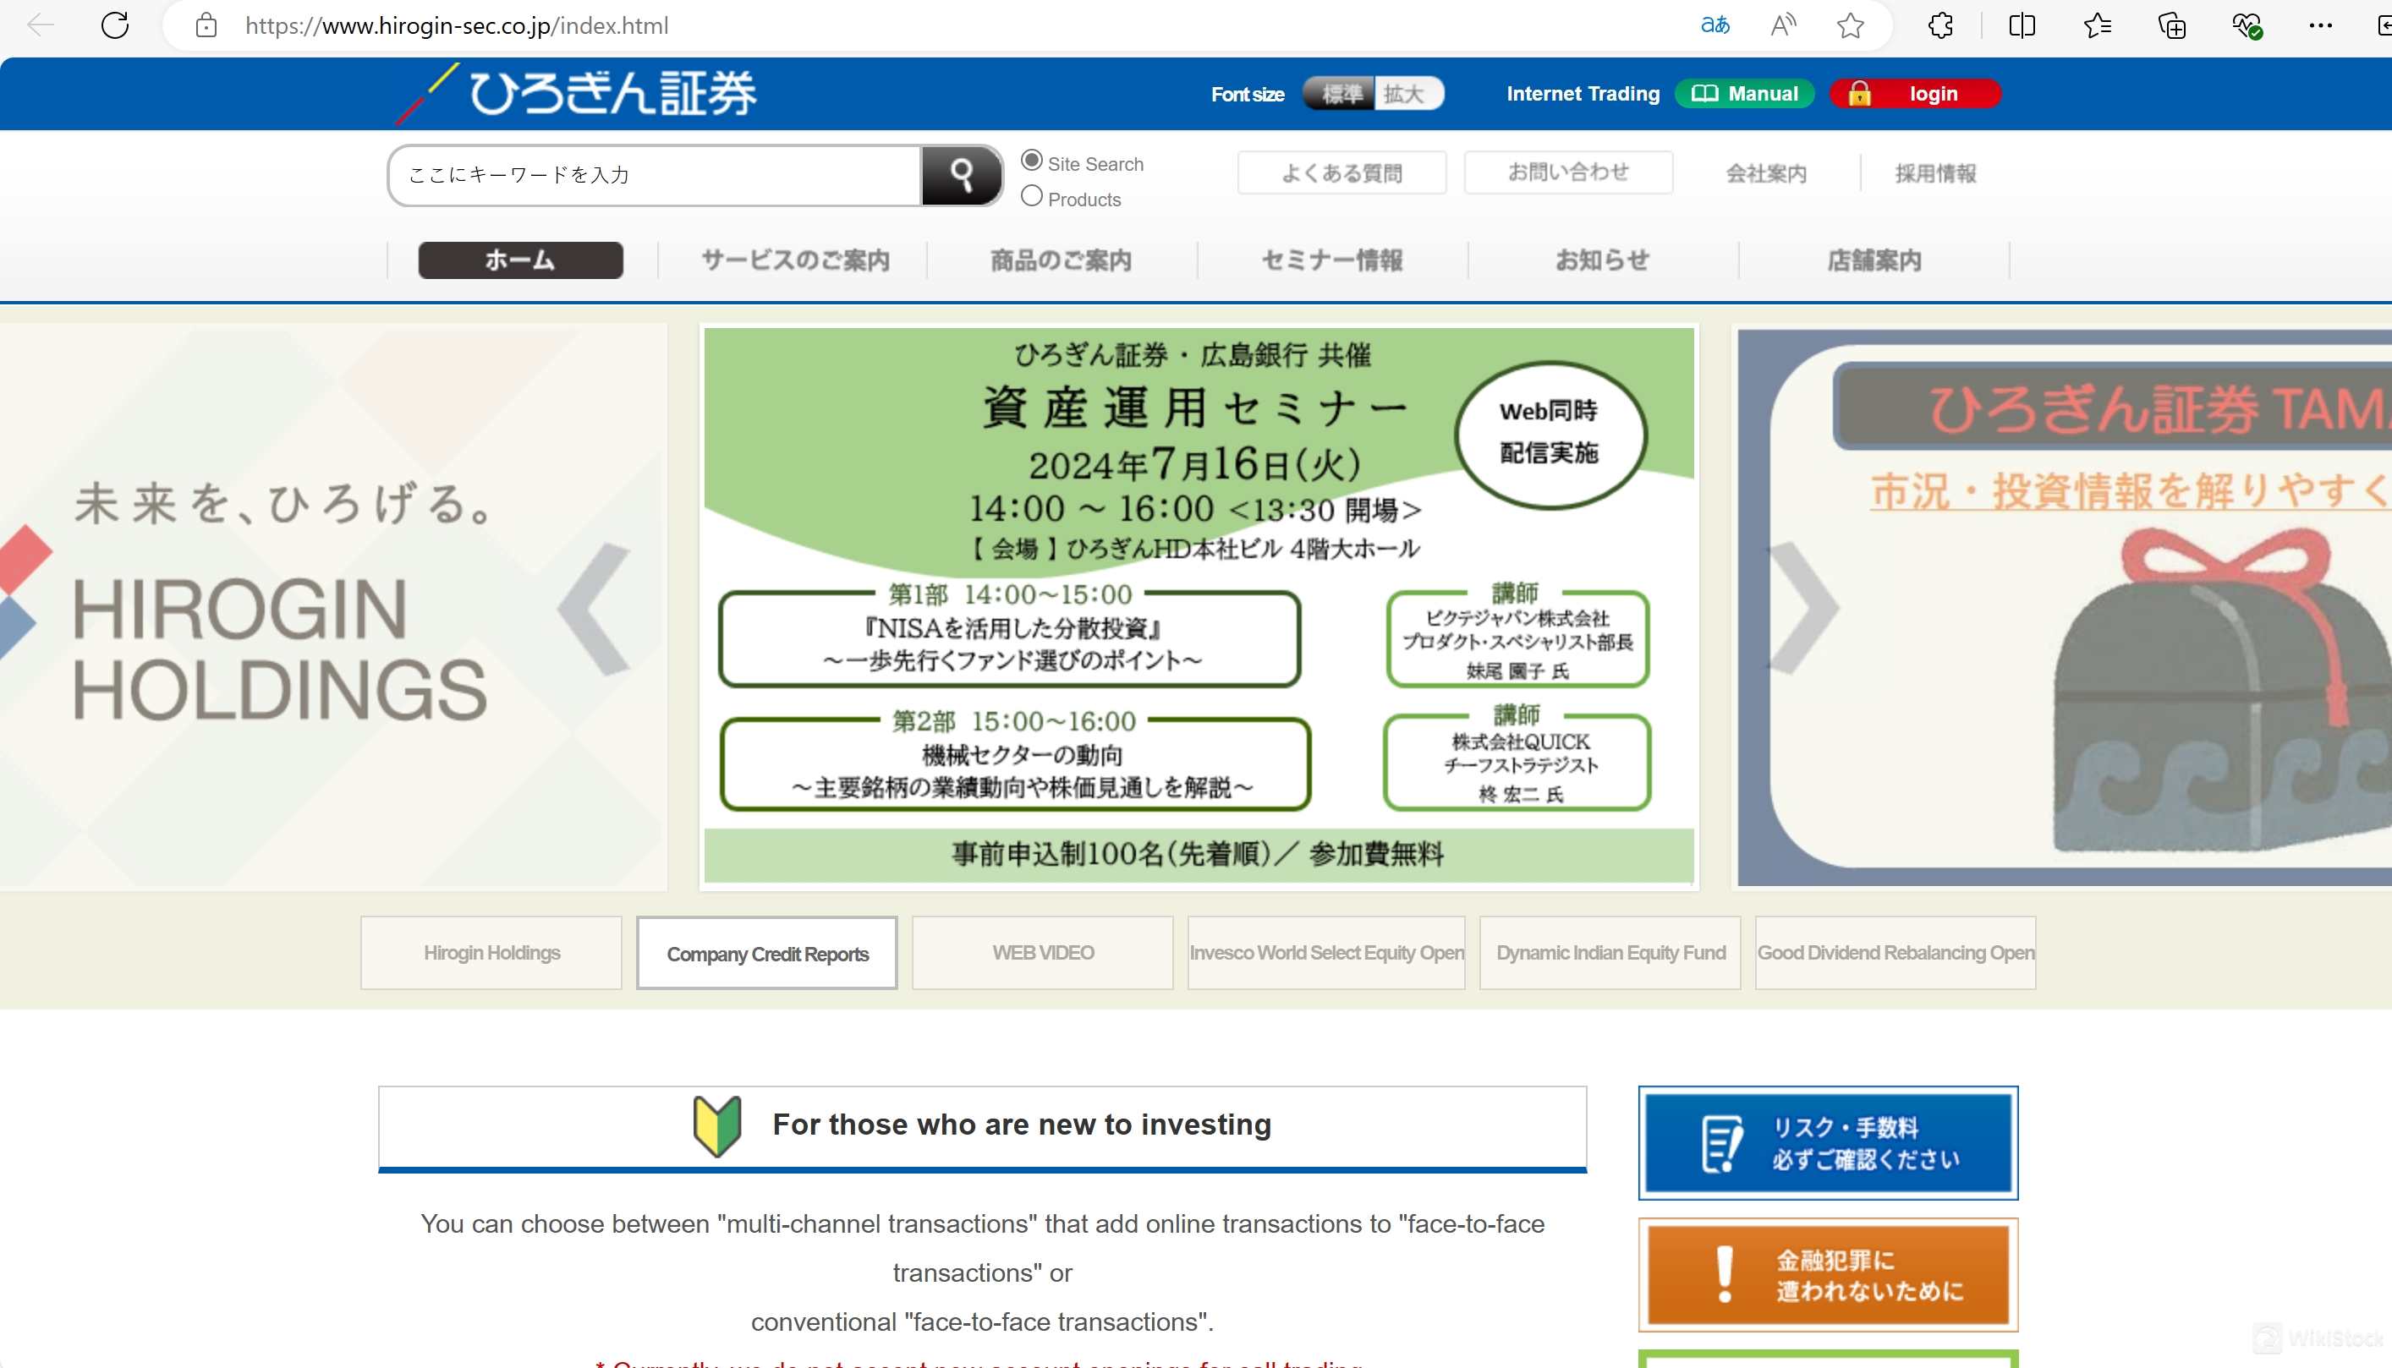Click the Manual button

(1745, 94)
